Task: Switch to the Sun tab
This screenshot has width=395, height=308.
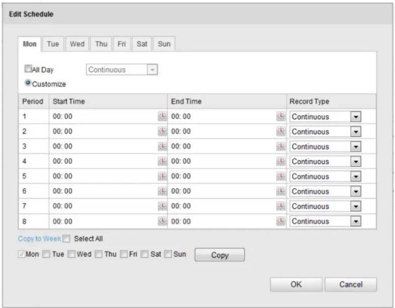Action: (164, 44)
